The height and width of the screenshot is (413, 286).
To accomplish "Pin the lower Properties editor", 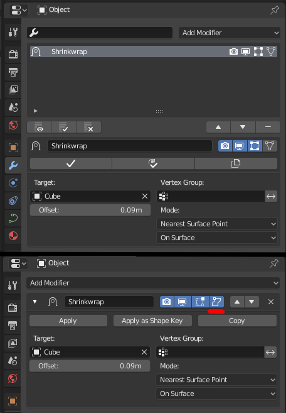I will [274, 263].
